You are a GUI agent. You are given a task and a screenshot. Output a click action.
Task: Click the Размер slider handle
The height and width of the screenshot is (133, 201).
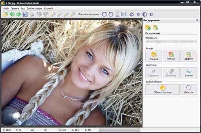pyautogui.click(x=159, y=42)
